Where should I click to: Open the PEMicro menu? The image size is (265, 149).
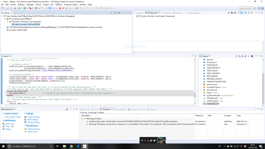pos(59,5)
